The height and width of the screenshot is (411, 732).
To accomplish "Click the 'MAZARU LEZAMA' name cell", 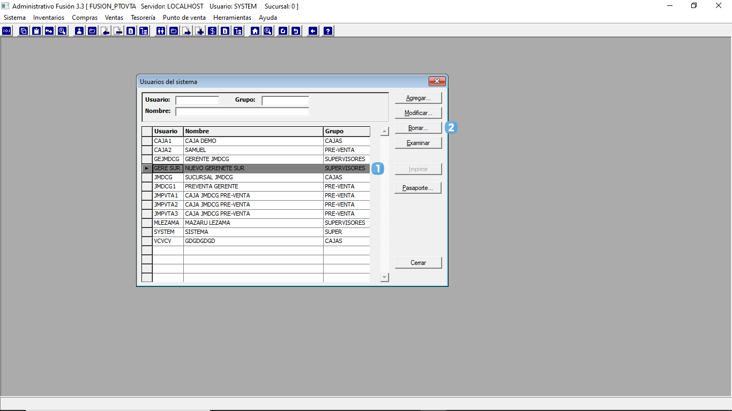I will coord(253,223).
